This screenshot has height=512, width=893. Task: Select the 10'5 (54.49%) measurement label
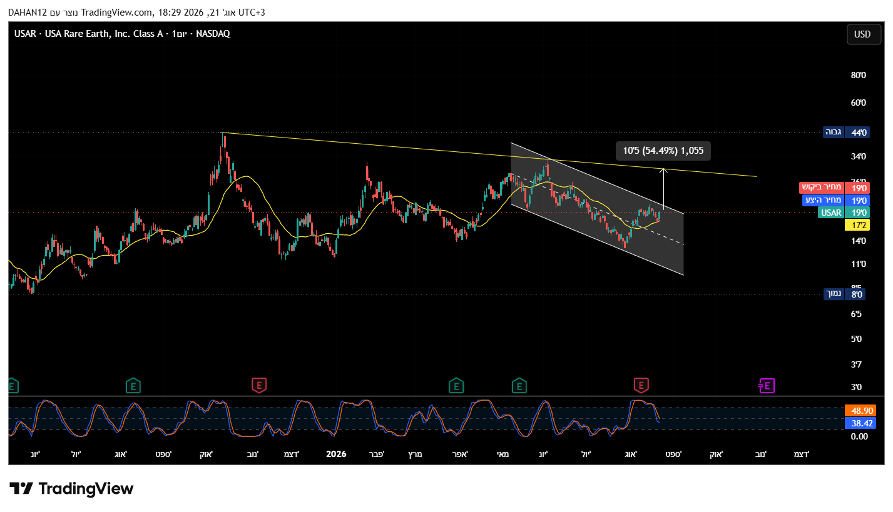point(663,150)
